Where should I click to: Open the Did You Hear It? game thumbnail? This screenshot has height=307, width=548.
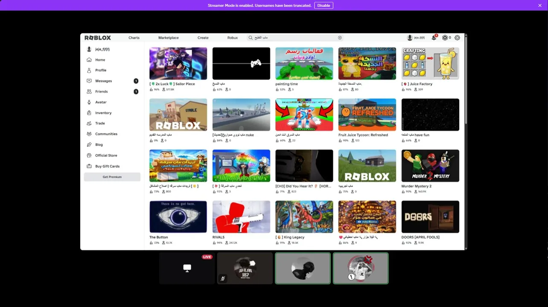coord(304,165)
